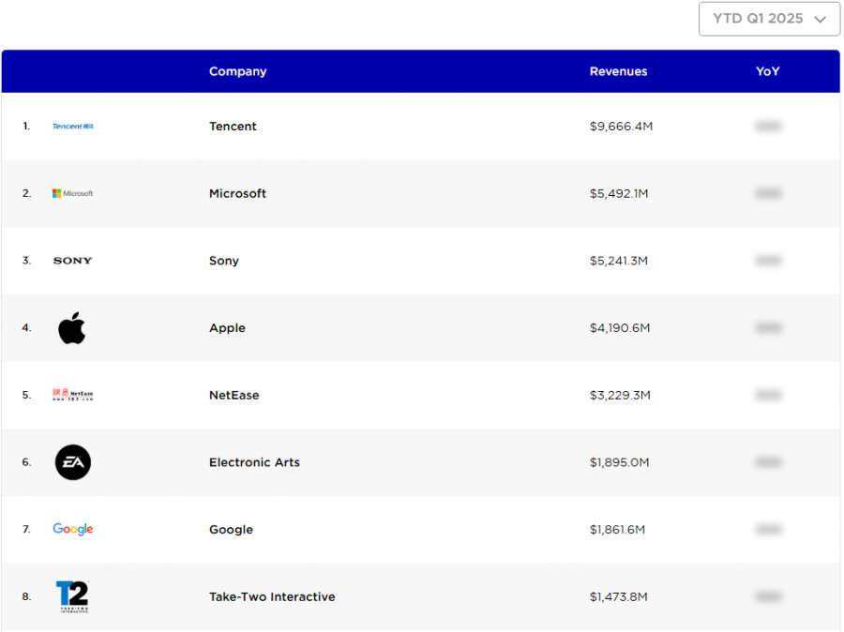This screenshot has height=632, width=844.
Task: Click the YoY column header
Action: (x=767, y=71)
